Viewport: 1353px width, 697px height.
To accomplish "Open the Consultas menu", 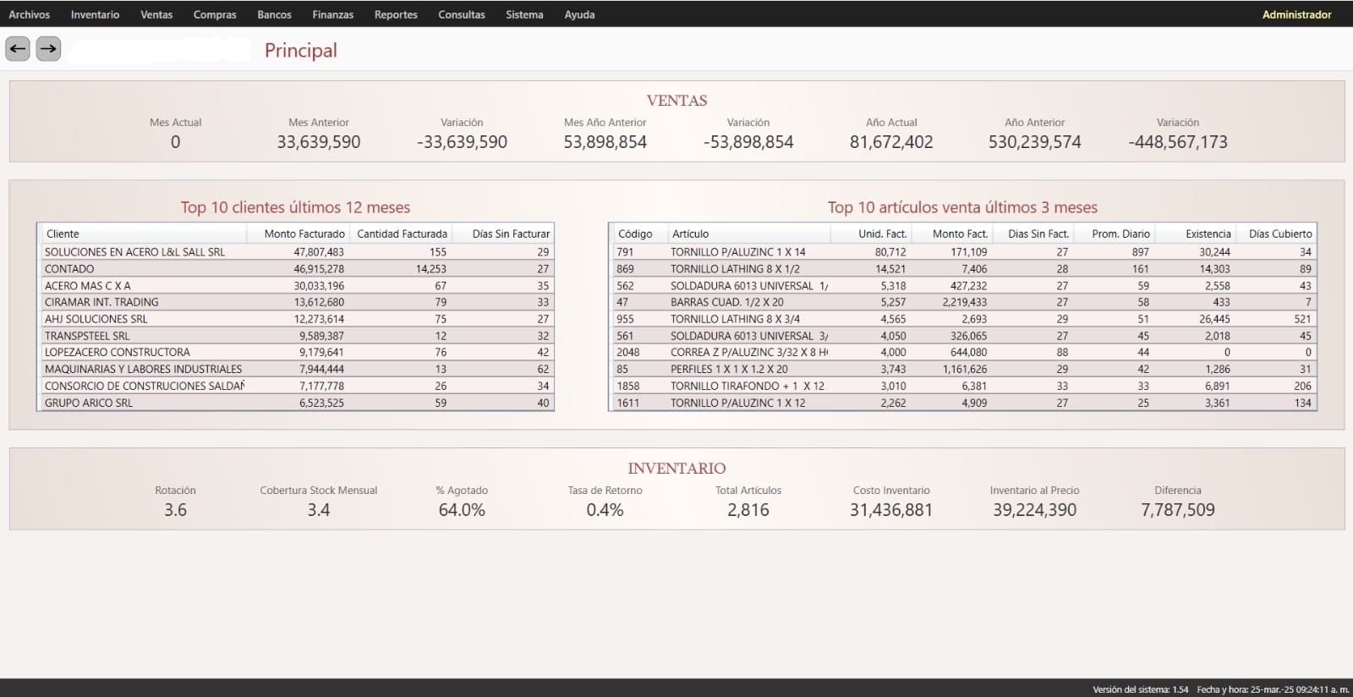I will (462, 14).
